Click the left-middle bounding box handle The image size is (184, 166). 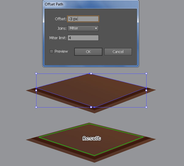[x=36, y=90]
